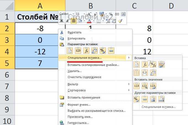Screen dimensions: 188x125
Task: Paste link icon under Другие параметры вставки
Action: (145, 99)
